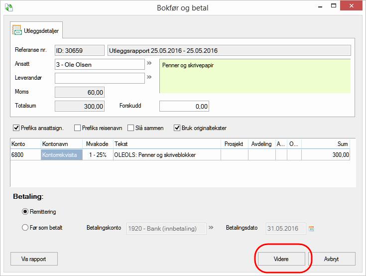Enable Prefiks reisenavn checkbox
The width and height of the screenshot is (366, 276).
point(78,128)
